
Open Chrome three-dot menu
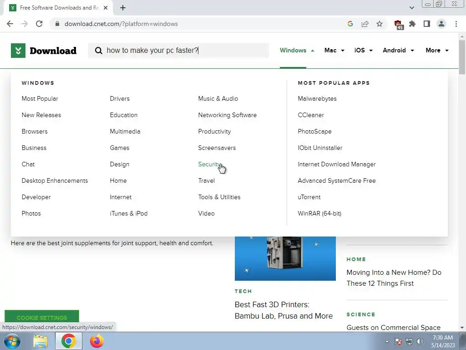tap(456, 24)
